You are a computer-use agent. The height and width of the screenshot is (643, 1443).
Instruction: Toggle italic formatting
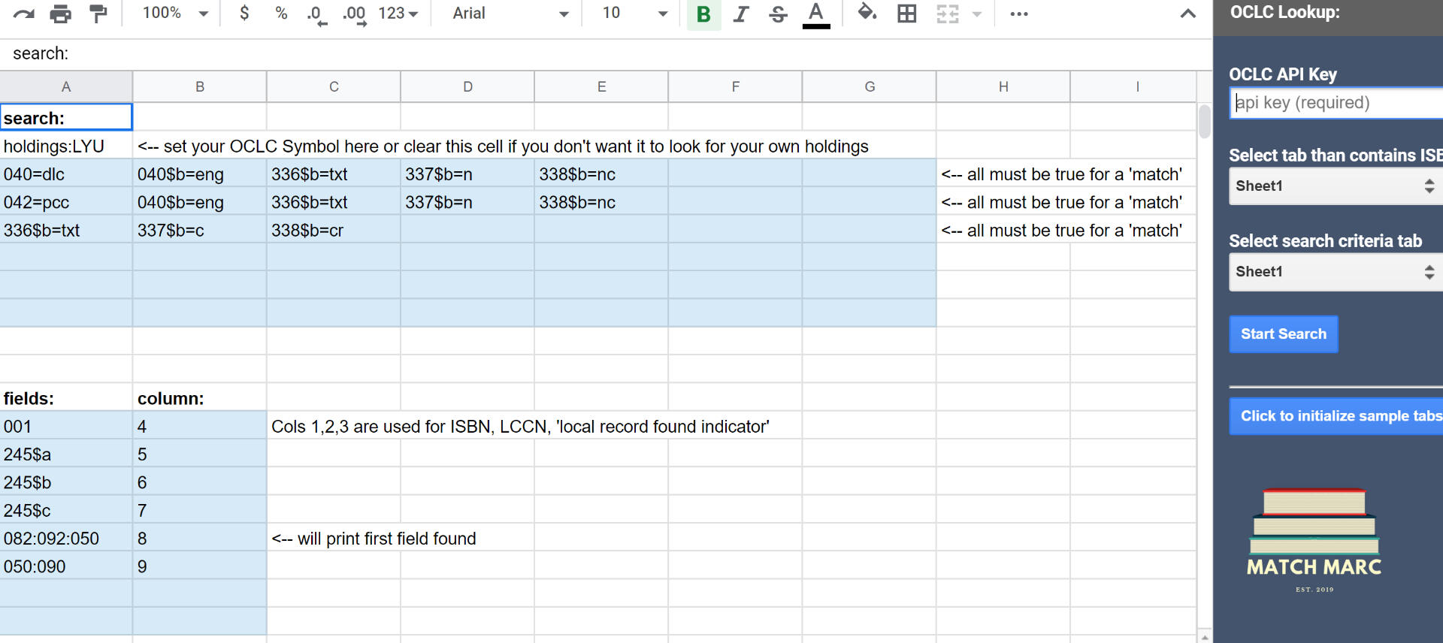coord(741,14)
